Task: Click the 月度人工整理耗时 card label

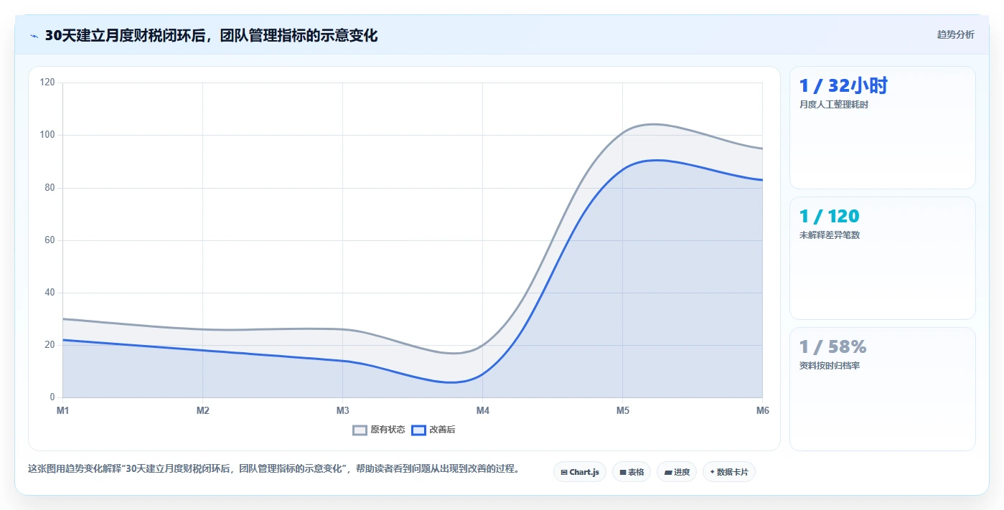Action: (834, 105)
